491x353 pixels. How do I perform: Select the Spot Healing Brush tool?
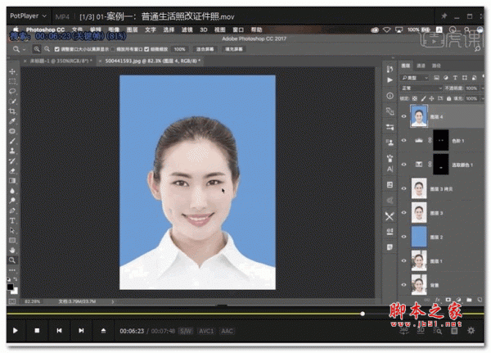coord(12,131)
